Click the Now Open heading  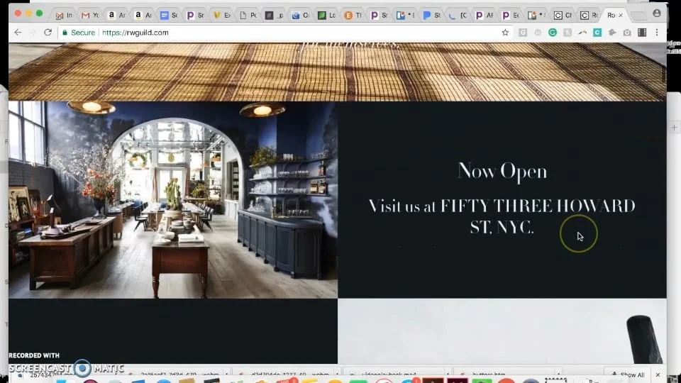coord(502,171)
